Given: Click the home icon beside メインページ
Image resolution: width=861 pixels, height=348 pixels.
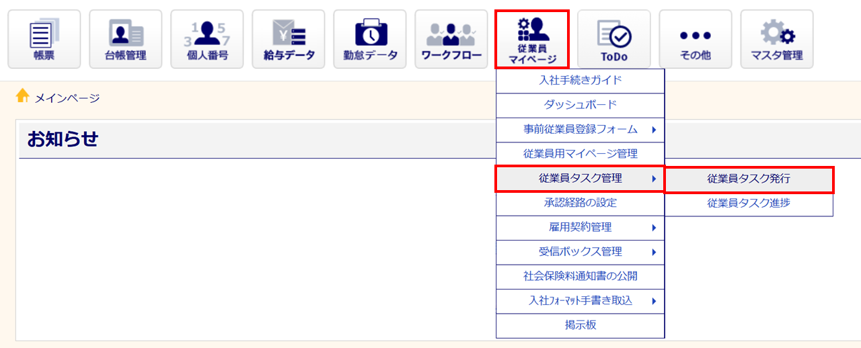Looking at the screenshot, I should (23, 96).
